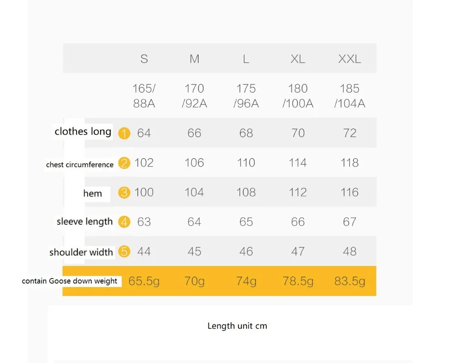
Task: Select the XL size column header
Action: point(298,59)
